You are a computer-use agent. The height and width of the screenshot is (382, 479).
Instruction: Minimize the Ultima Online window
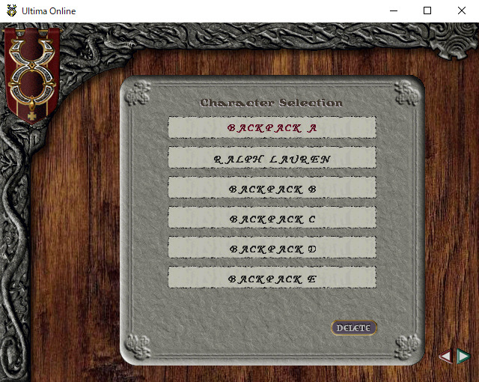pyautogui.click(x=394, y=11)
